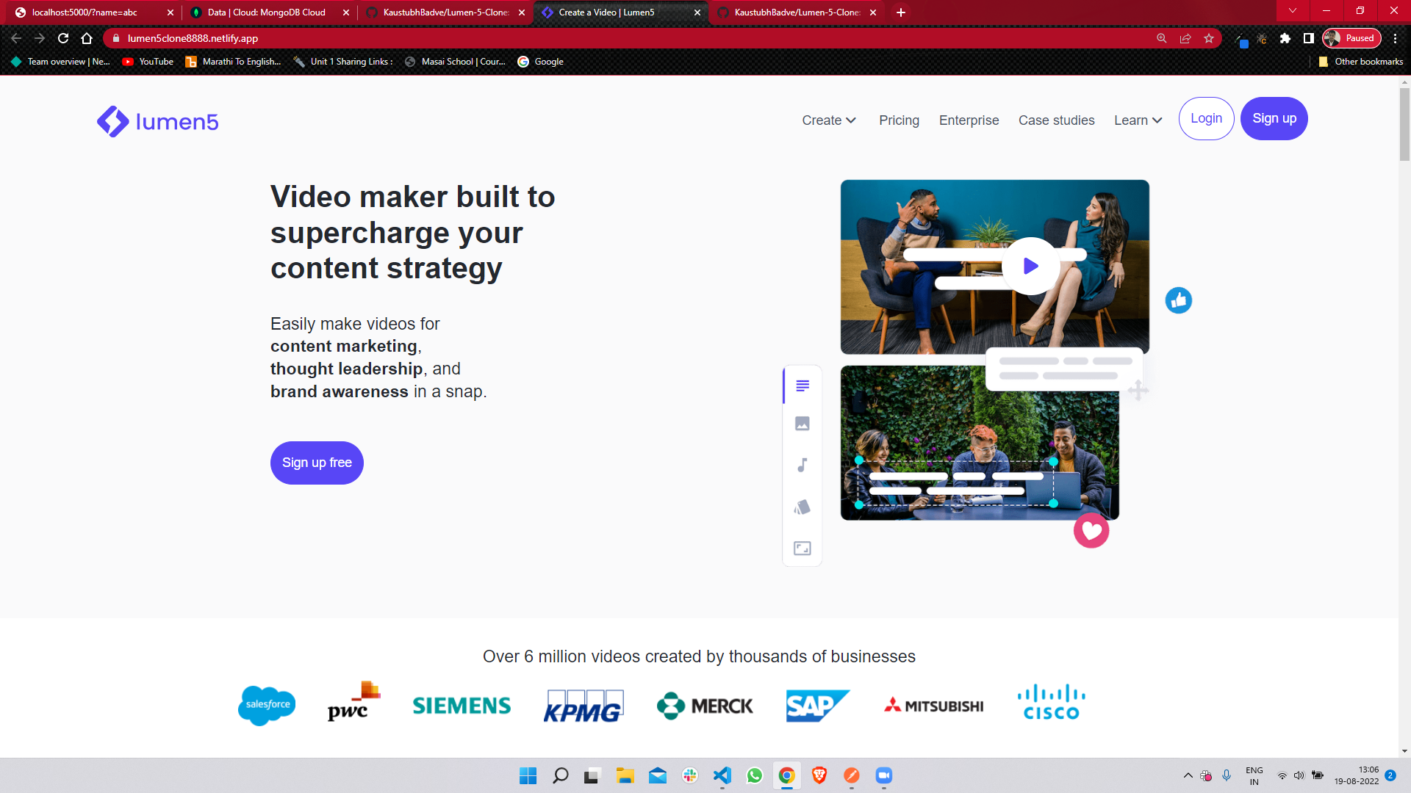Select the image media icon in editor sidebar
Screen dimensions: 1411x793
point(803,424)
